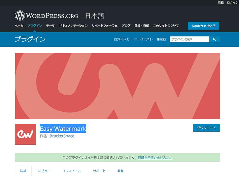Click the ログイン link at top

coord(232,2)
